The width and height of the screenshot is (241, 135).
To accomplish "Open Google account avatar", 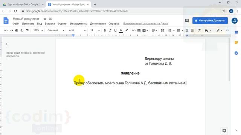I will [235, 21].
